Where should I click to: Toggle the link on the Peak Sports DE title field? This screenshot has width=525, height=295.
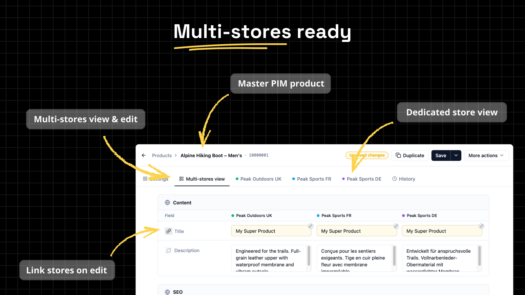(481, 226)
